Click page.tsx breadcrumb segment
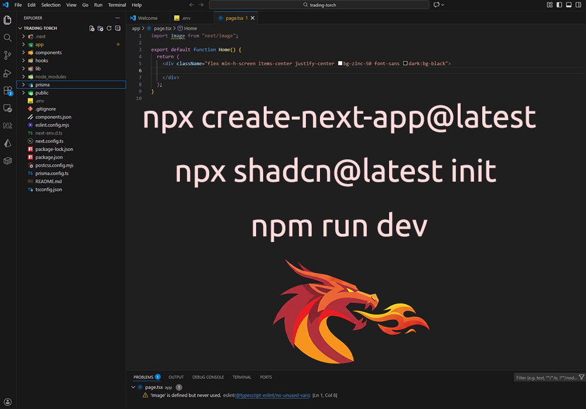 pyautogui.click(x=162, y=28)
